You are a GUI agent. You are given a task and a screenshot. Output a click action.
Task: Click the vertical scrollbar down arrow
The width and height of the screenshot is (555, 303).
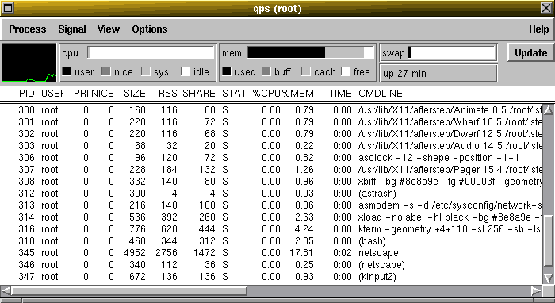549,278
